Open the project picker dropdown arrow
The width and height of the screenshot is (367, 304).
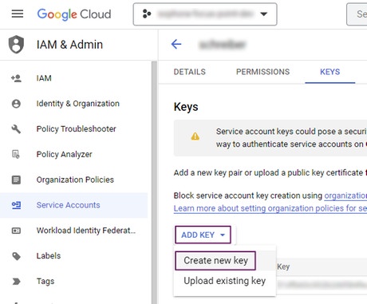263,14
